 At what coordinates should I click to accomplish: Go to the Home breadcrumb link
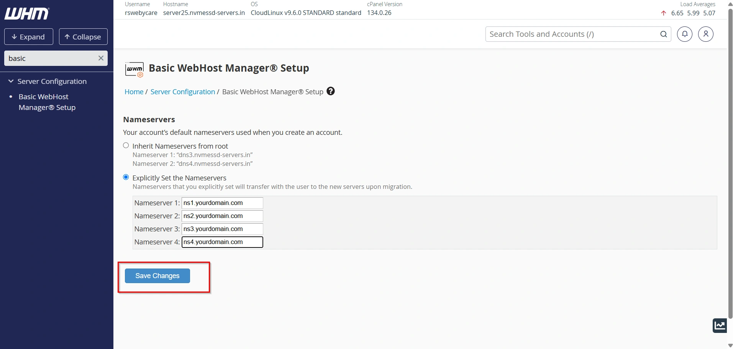(x=134, y=92)
